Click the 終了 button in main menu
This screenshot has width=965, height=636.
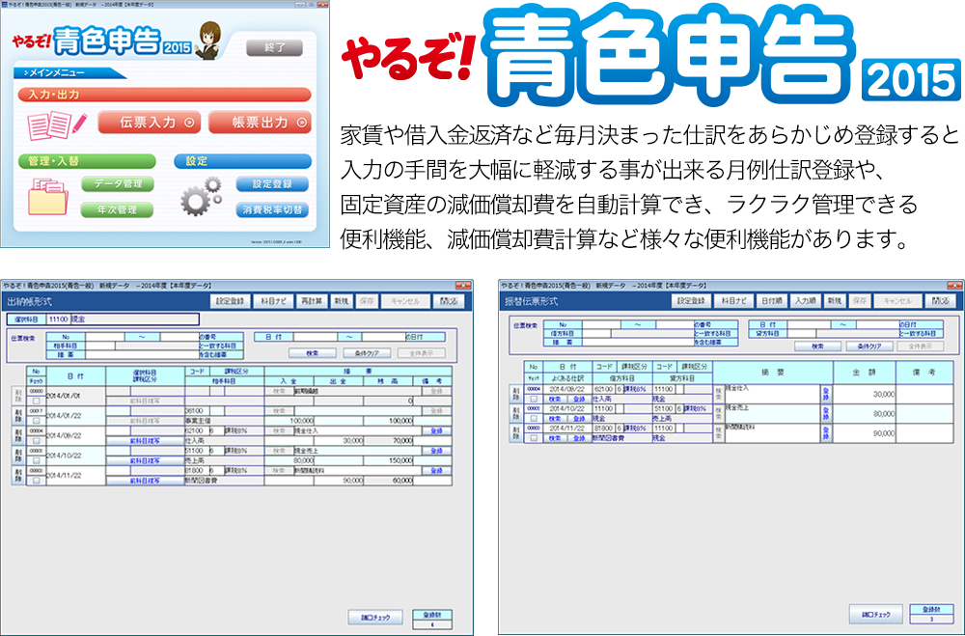tap(274, 47)
